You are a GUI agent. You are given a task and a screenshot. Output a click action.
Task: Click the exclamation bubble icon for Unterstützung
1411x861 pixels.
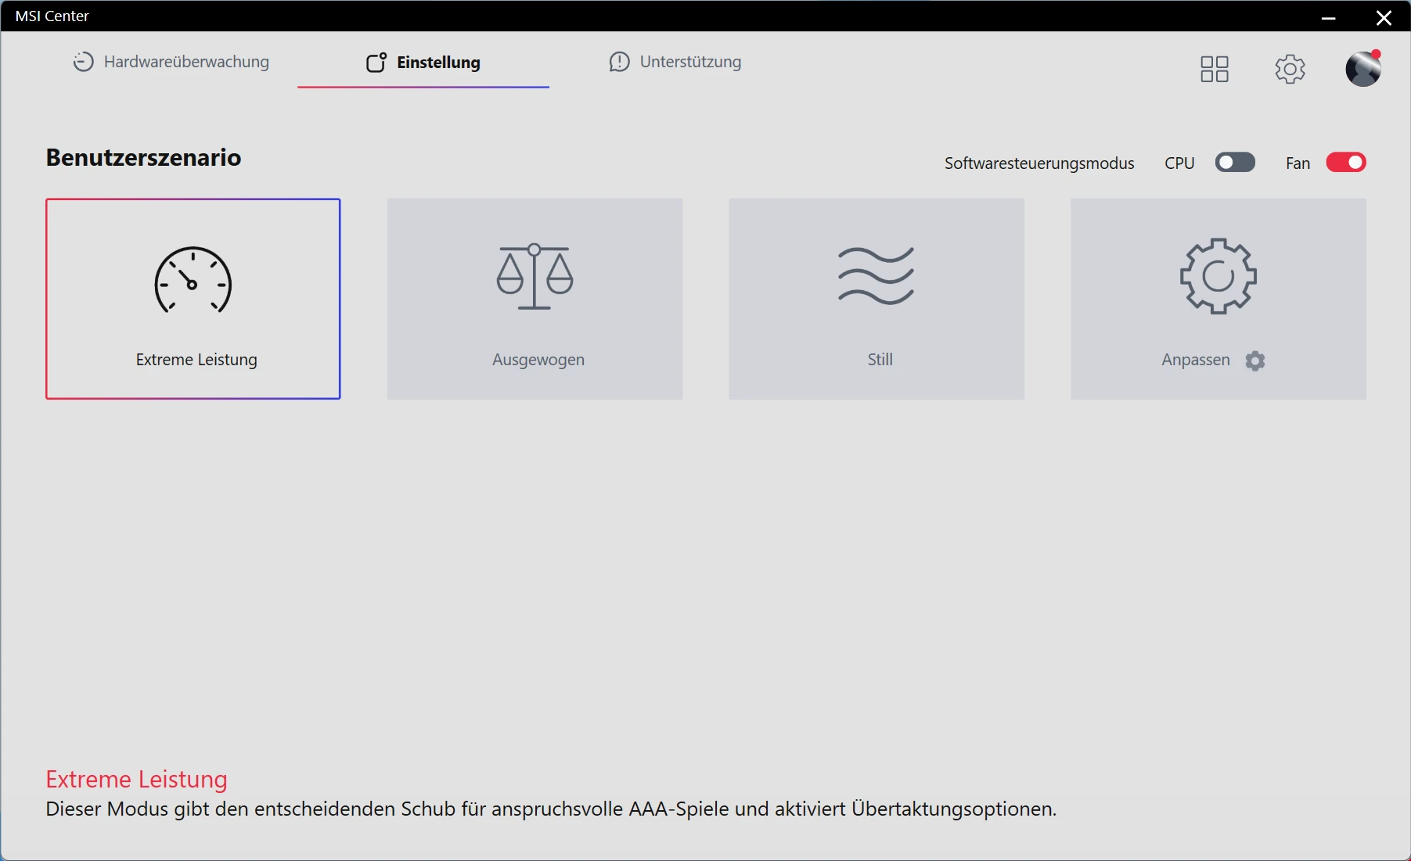pos(619,62)
